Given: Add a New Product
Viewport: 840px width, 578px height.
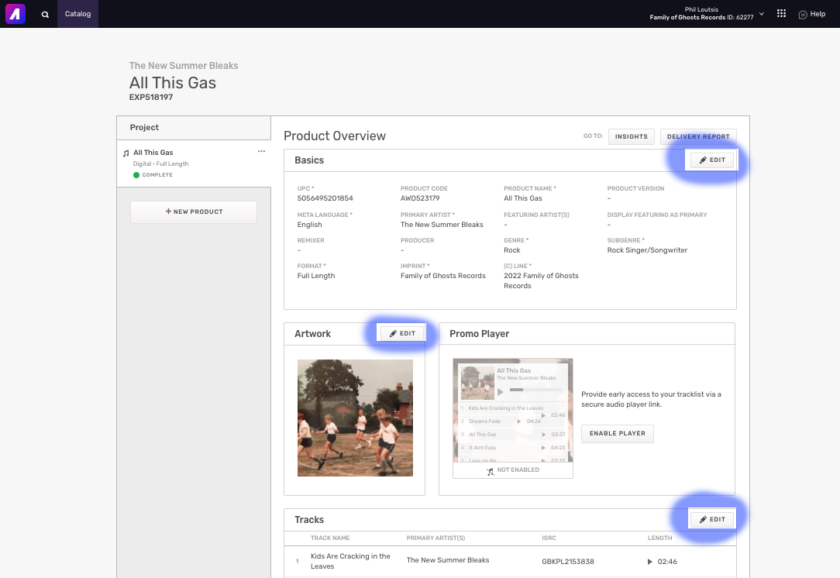Looking at the screenshot, I should (x=194, y=212).
